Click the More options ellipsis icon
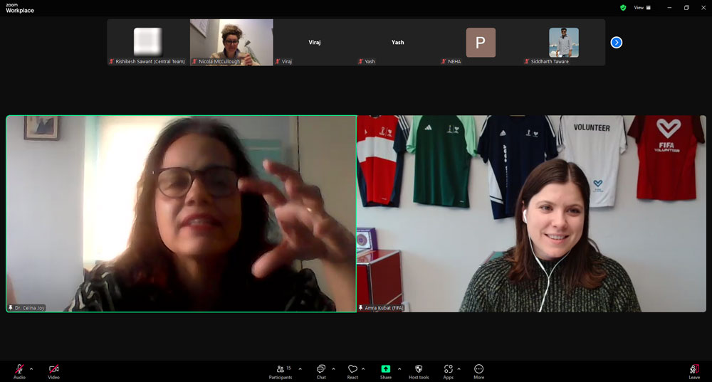712x382 pixels. pos(478,369)
